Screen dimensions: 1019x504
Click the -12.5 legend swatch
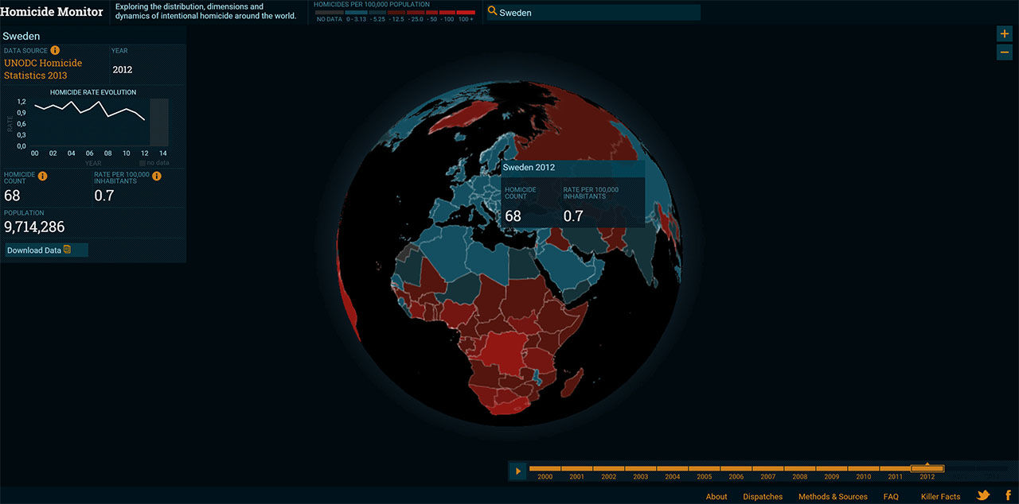(396, 13)
